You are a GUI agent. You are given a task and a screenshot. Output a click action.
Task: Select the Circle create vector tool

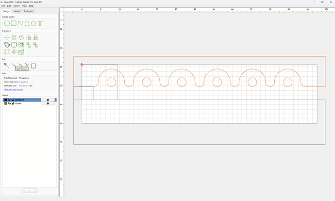[x=7, y=23]
